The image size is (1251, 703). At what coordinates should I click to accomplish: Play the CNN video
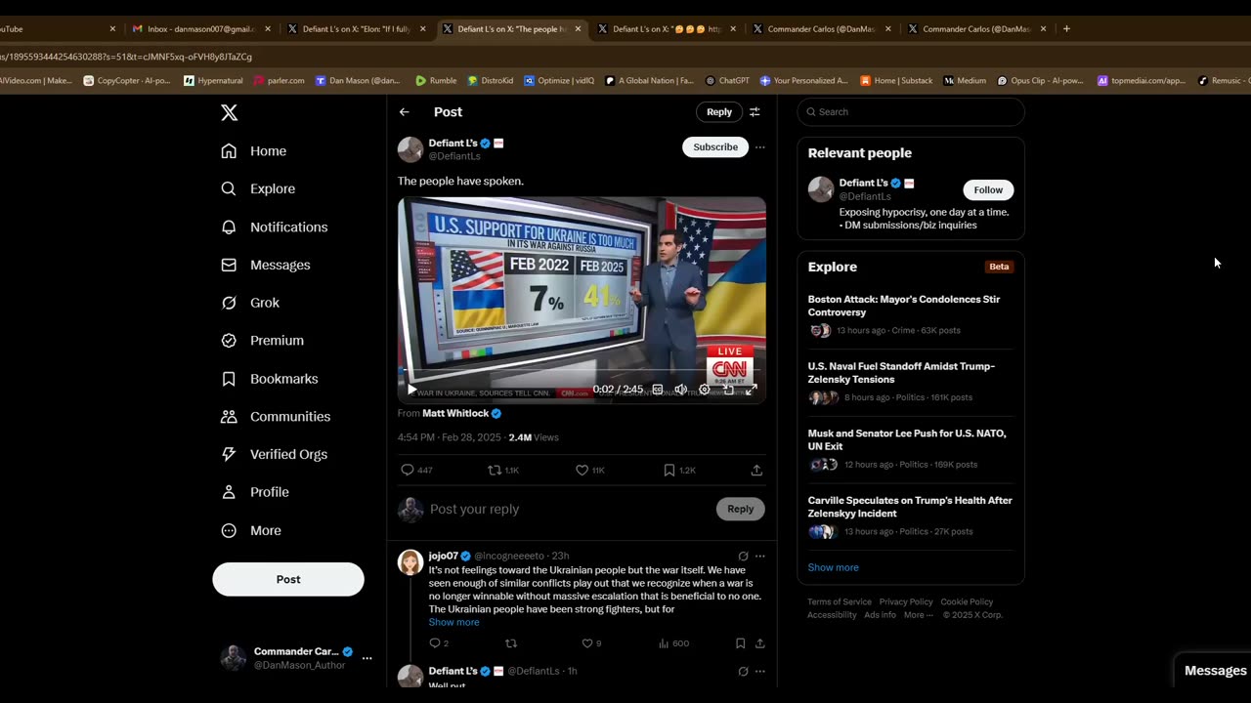point(411,390)
